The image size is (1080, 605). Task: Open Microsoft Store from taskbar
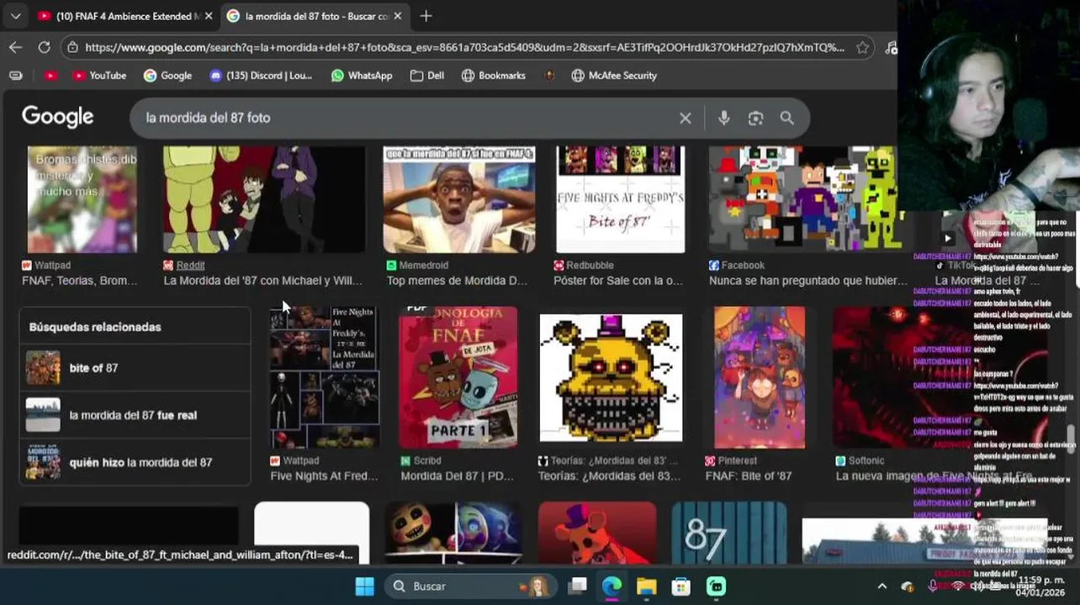(x=680, y=587)
